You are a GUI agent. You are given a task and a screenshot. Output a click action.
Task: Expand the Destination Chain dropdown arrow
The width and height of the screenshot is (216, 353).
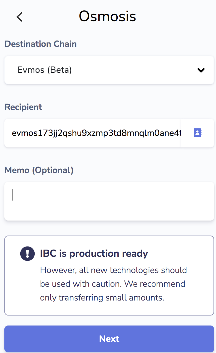201,70
